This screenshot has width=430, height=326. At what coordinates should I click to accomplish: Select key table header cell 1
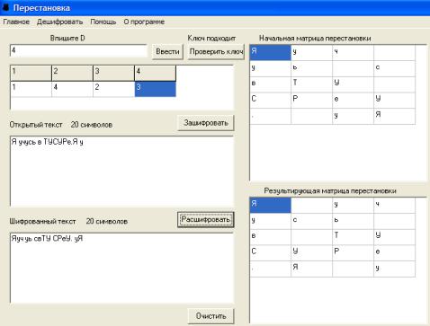click(x=31, y=73)
